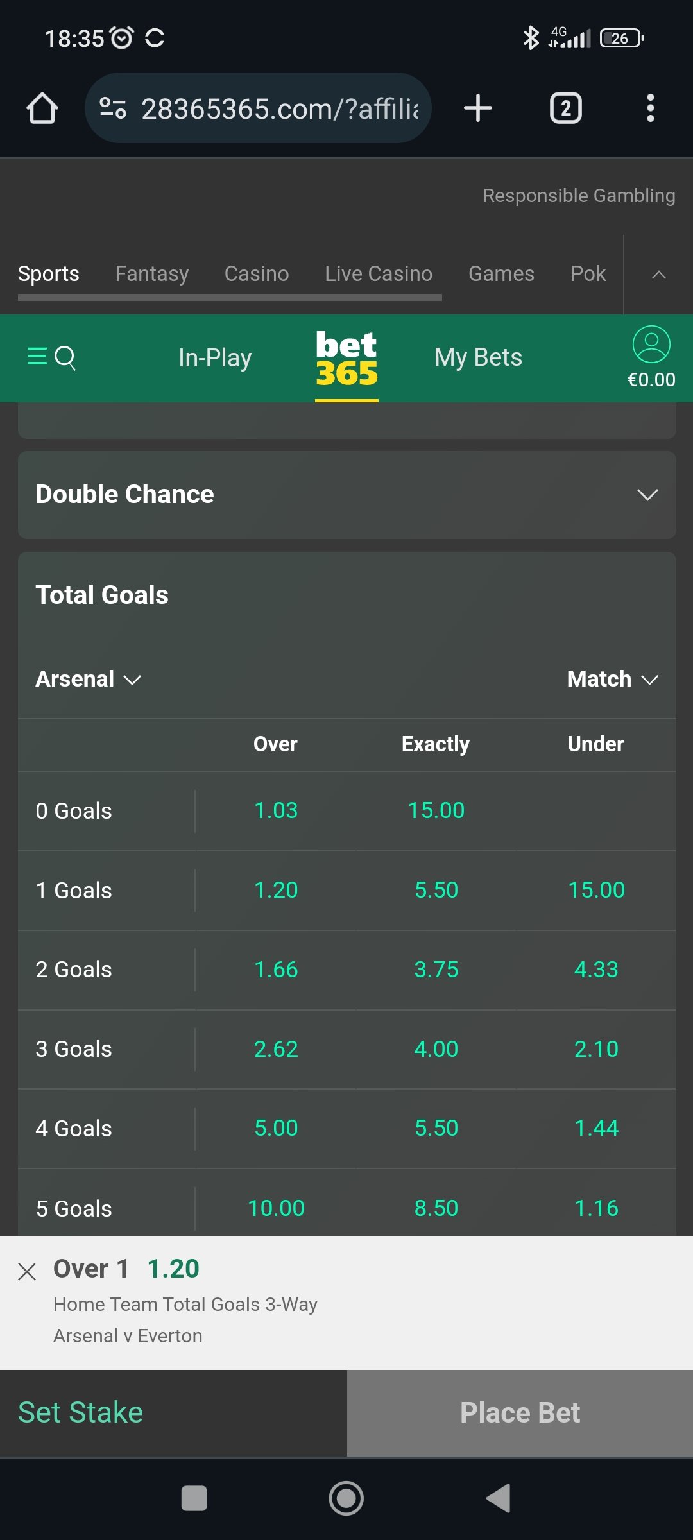
Task: Open tab switcher showing 2 tabs
Action: coord(565,108)
